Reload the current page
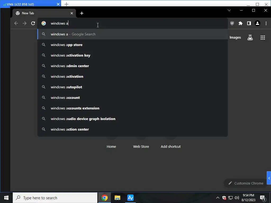Image resolution: width=271 pixels, height=203 pixels. click(x=33, y=23)
